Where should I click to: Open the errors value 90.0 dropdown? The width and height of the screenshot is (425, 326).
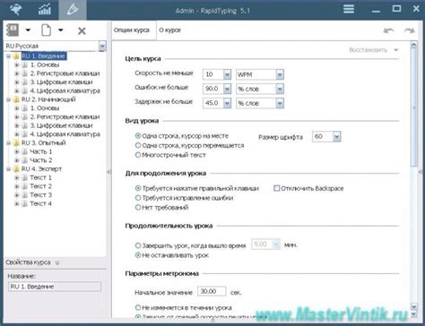227,89
